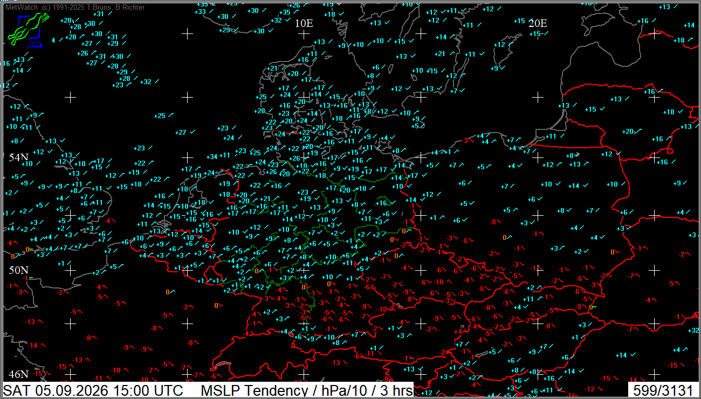This screenshot has height=399, width=701.
Task: Select the 20E longitude label
Action: (x=538, y=23)
